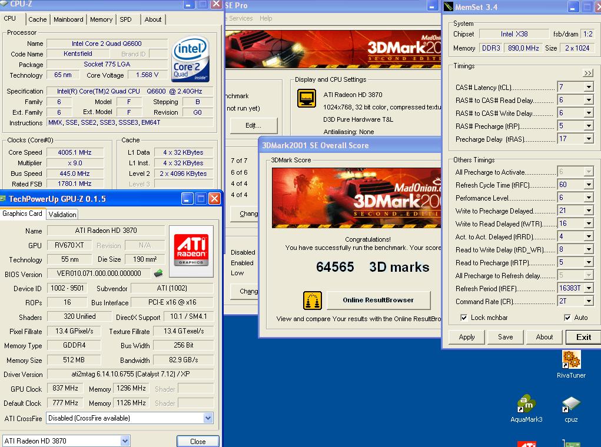Switch to GPU-Z Validation tab
Screen dimensions: 601x447
point(62,215)
